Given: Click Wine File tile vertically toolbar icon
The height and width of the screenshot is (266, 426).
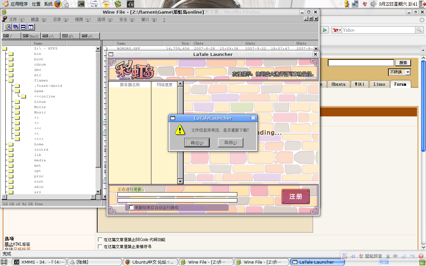Looking at the screenshot, I should pos(31,27).
